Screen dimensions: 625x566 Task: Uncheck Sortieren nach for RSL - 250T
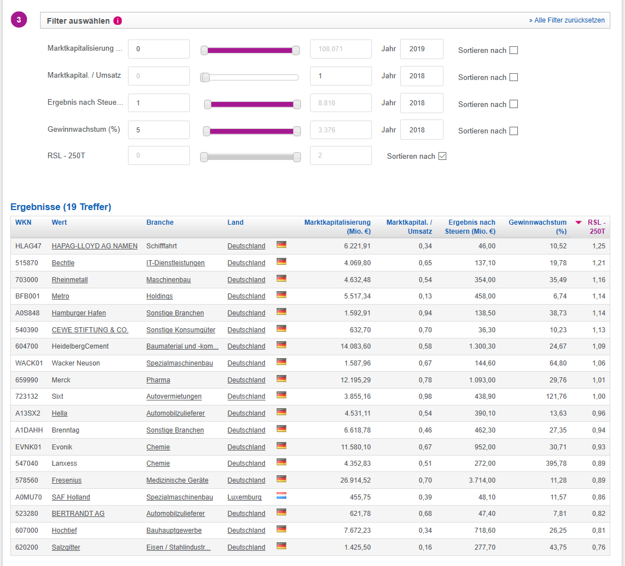coord(442,156)
